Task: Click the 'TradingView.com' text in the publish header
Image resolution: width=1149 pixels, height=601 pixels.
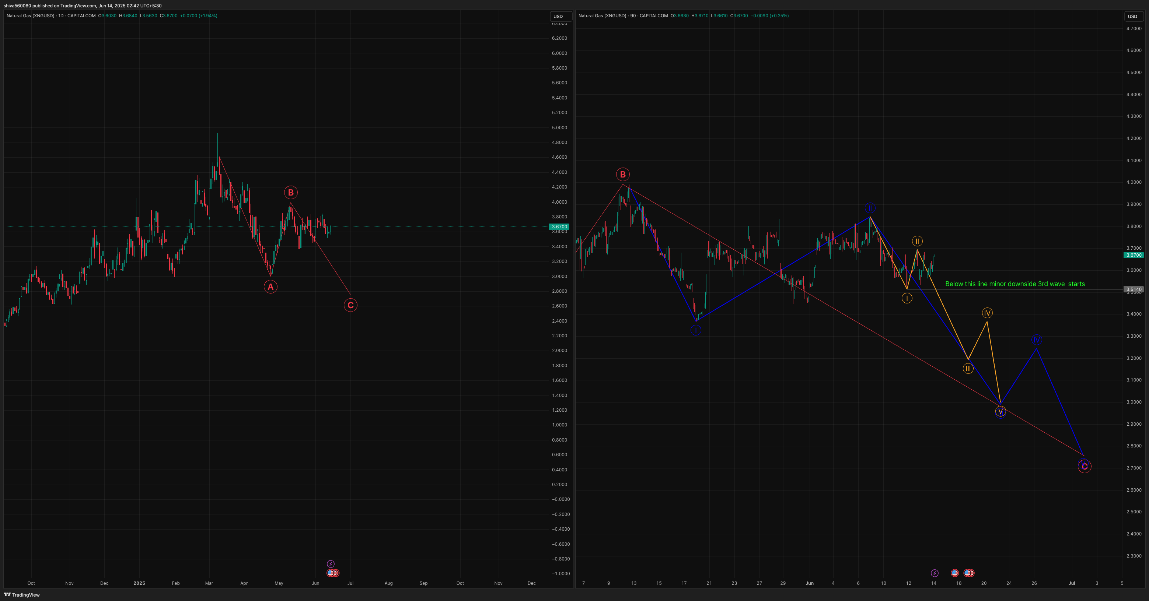Action: [x=78, y=6]
